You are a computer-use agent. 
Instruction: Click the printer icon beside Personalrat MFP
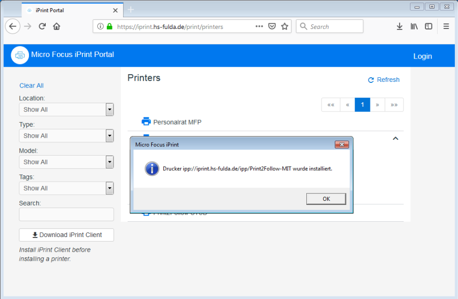[146, 122]
